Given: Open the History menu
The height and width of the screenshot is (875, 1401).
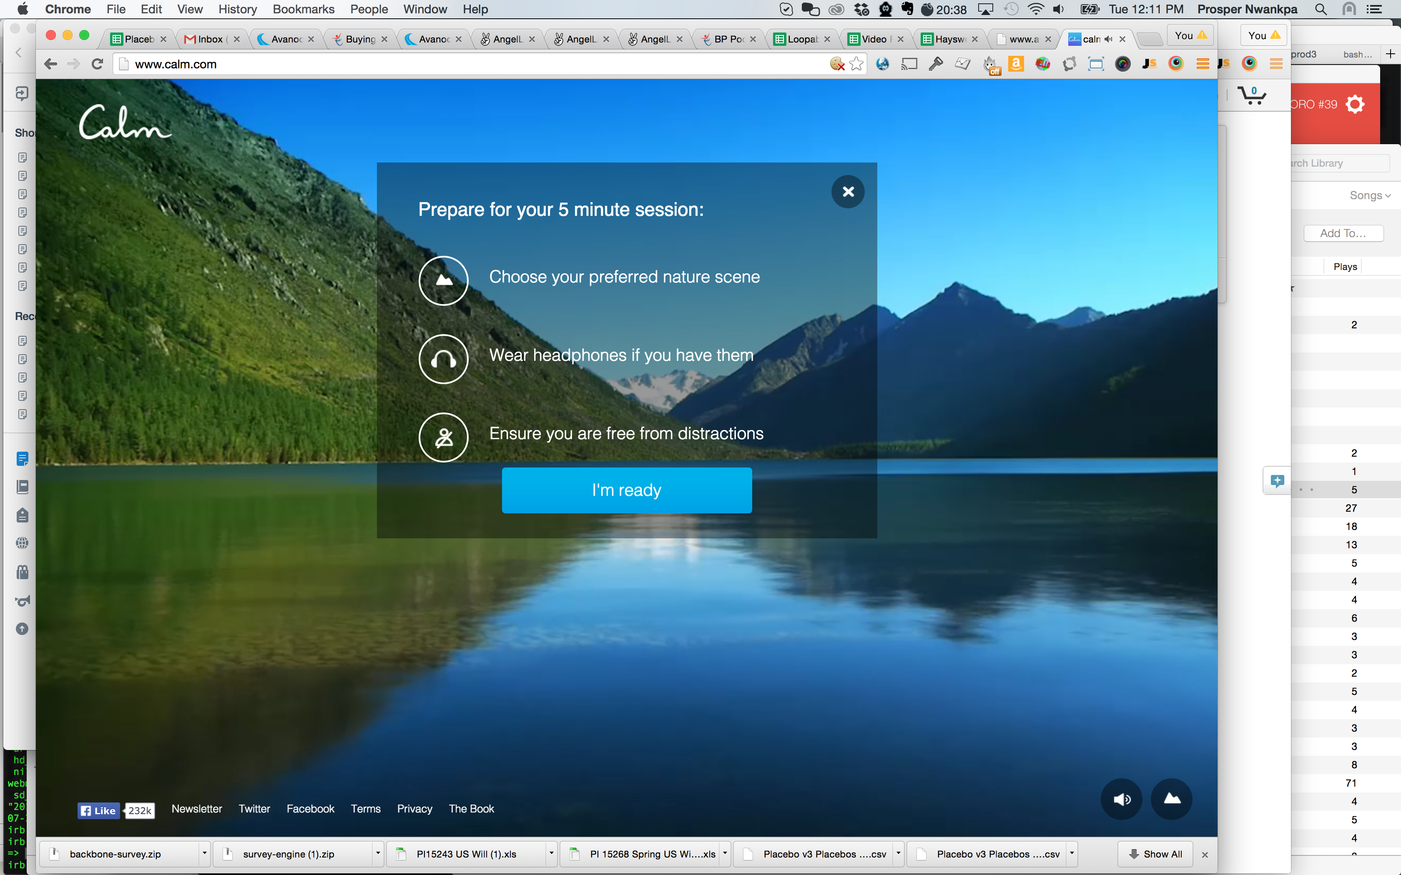Looking at the screenshot, I should click(237, 9).
